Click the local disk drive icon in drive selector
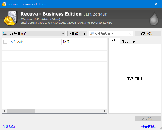The width and height of the screenshot is (162, 130). point(4,33)
